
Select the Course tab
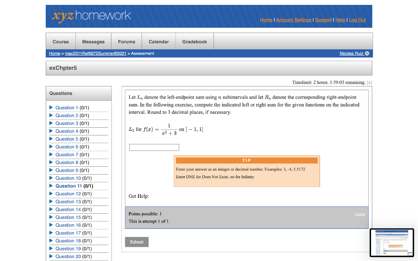point(60,41)
